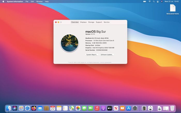Click the macOS Big Sur heading
Image resolution: width=181 pixels, height=113 pixels.
click(x=96, y=31)
